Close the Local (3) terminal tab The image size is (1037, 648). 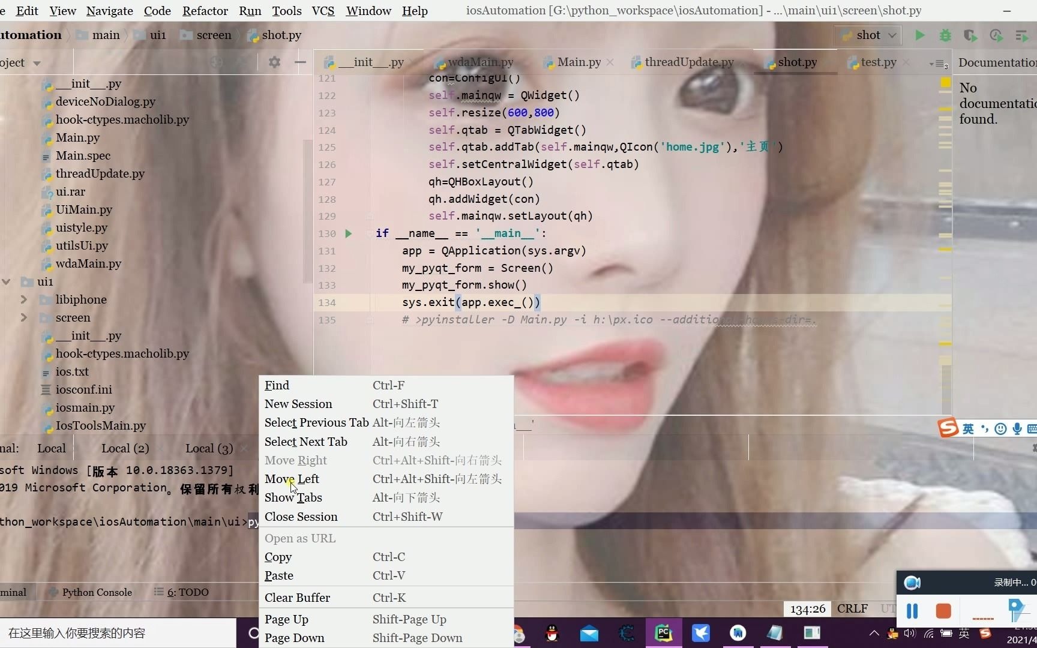click(x=244, y=449)
